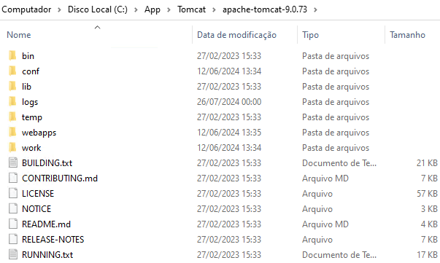Click the 17 KB size of RUNNING.txt
Viewport: 440px width, 263px height.
pos(427,254)
